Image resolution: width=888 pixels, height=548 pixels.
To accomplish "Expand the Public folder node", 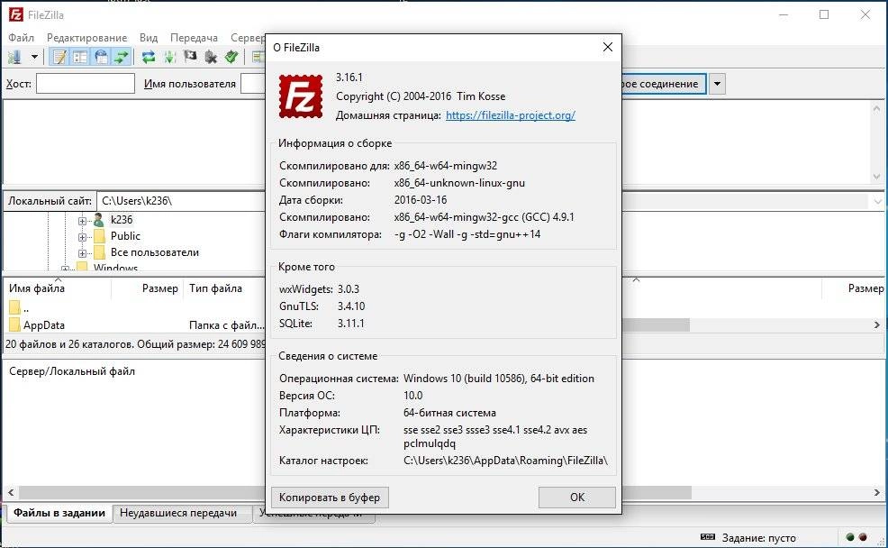I will [82, 237].
